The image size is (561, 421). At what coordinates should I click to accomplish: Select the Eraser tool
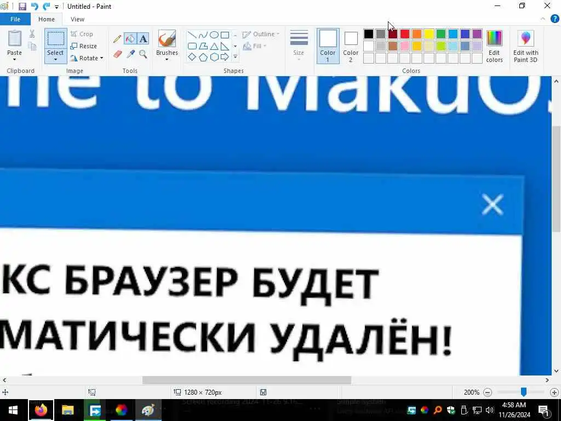coord(117,54)
